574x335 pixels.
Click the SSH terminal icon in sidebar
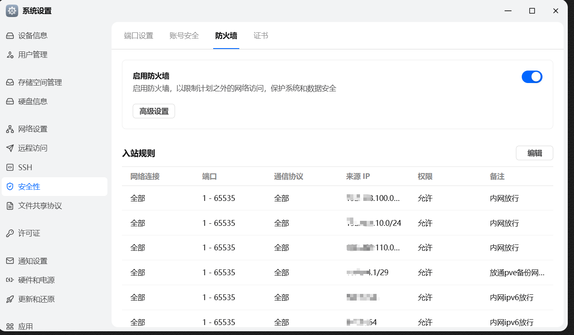(10, 167)
